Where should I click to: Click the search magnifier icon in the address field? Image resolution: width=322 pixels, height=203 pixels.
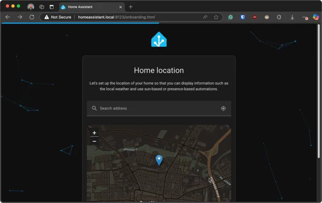point(94,108)
